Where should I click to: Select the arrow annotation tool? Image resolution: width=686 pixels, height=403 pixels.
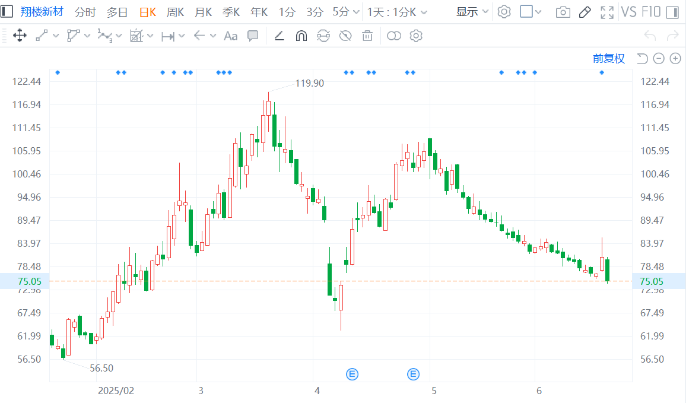pyautogui.click(x=199, y=36)
